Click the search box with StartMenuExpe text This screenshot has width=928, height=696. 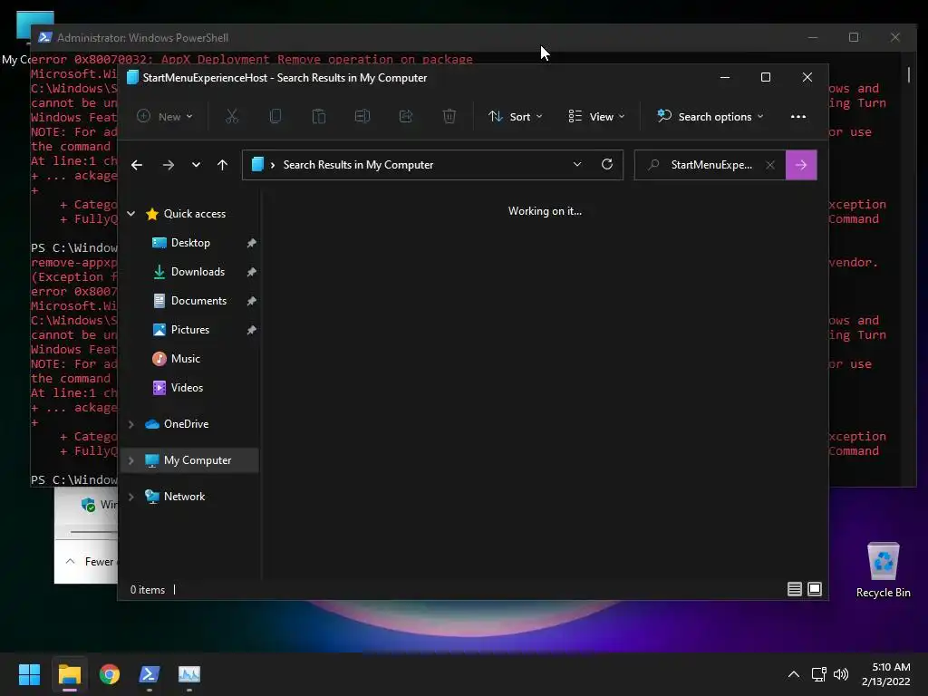[x=710, y=165]
